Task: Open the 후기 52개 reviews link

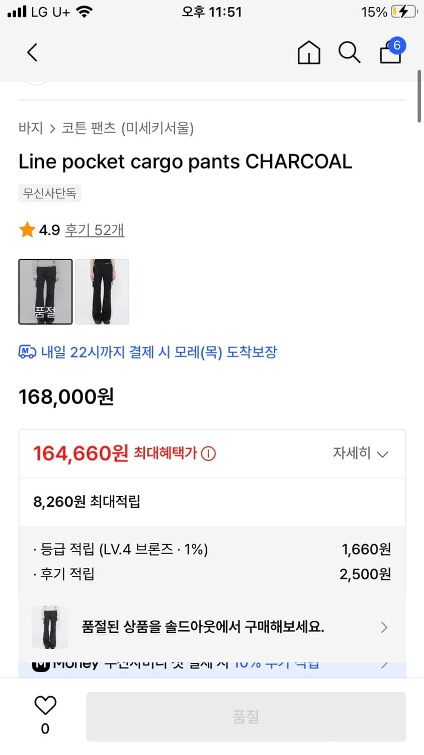Action: tap(95, 230)
